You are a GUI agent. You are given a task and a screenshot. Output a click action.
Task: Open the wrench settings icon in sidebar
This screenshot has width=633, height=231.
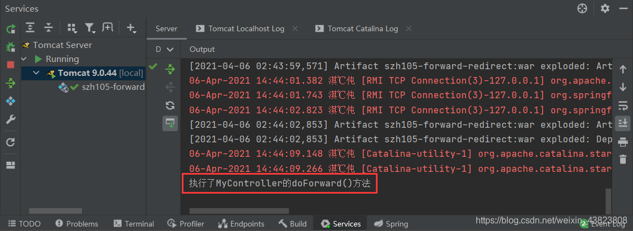[x=11, y=119]
